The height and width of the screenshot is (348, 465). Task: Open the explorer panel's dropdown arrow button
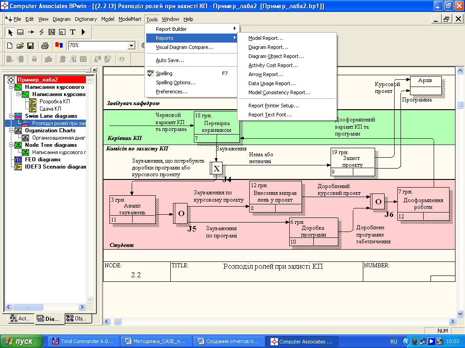[x=89, y=70]
